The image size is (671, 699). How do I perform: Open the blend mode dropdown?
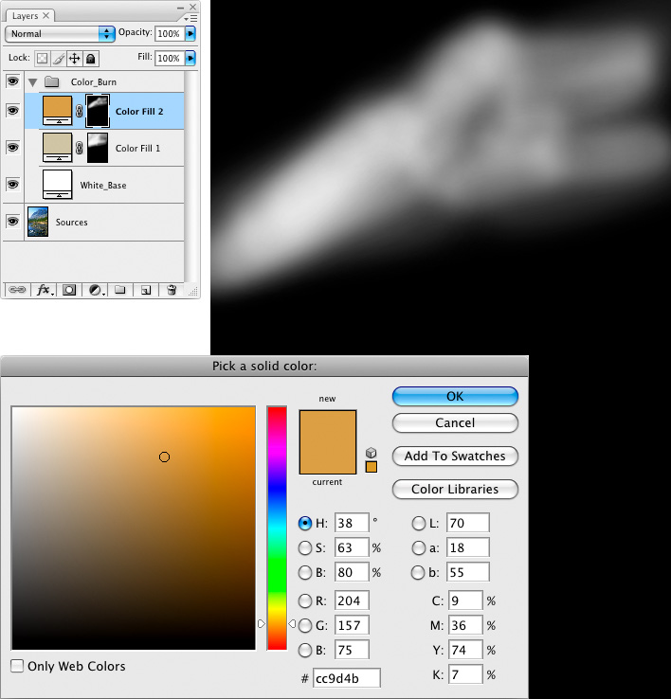pos(60,33)
